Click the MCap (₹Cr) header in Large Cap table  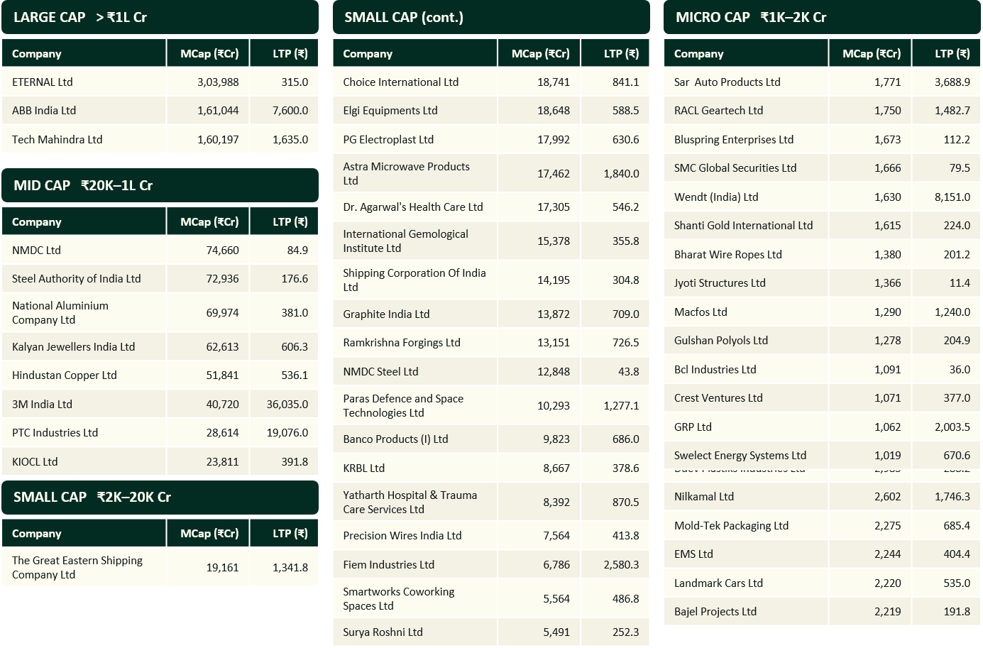(x=208, y=53)
